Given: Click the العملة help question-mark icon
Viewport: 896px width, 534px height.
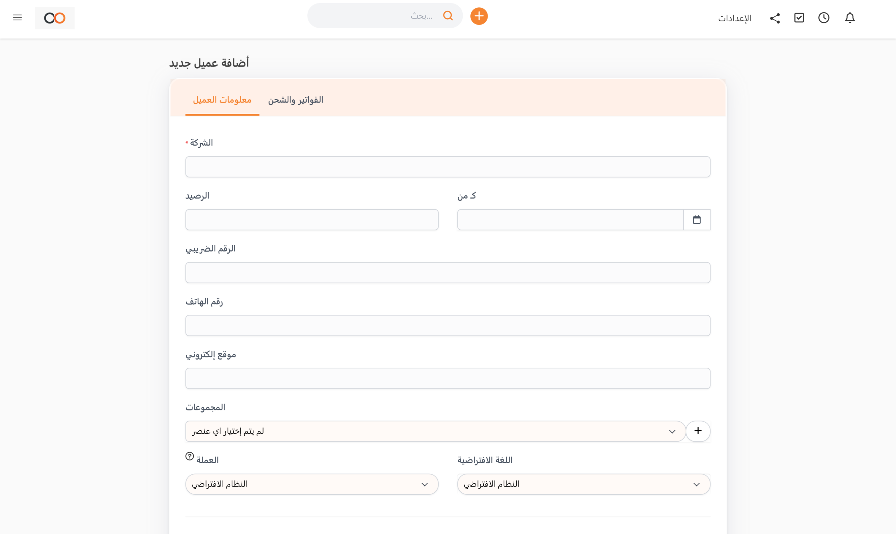Looking at the screenshot, I should point(189,456).
